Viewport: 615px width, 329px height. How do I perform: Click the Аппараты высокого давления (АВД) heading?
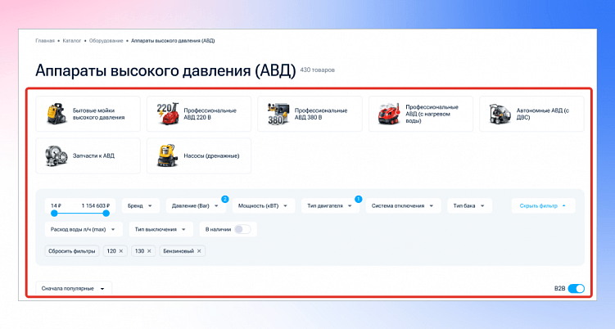click(165, 71)
